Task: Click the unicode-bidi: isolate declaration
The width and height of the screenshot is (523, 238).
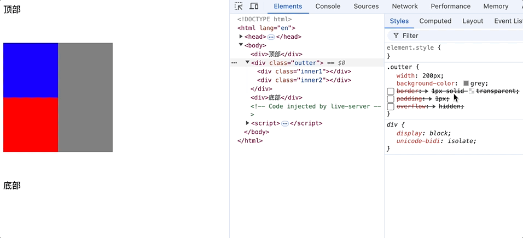Action: click(x=437, y=141)
